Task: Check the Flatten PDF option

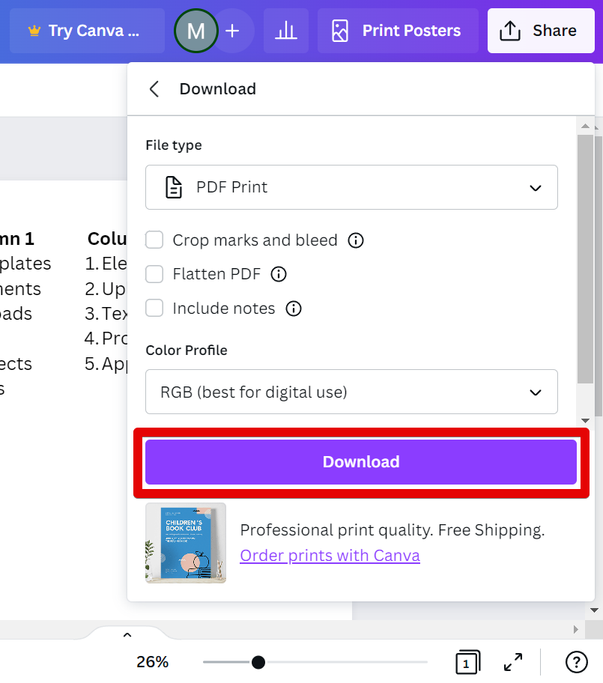Action: click(154, 274)
